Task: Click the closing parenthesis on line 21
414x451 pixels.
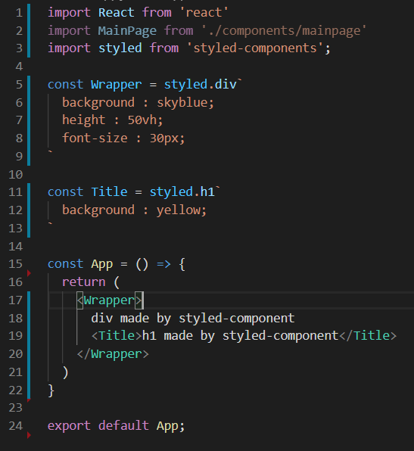Action: coord(66,373)
